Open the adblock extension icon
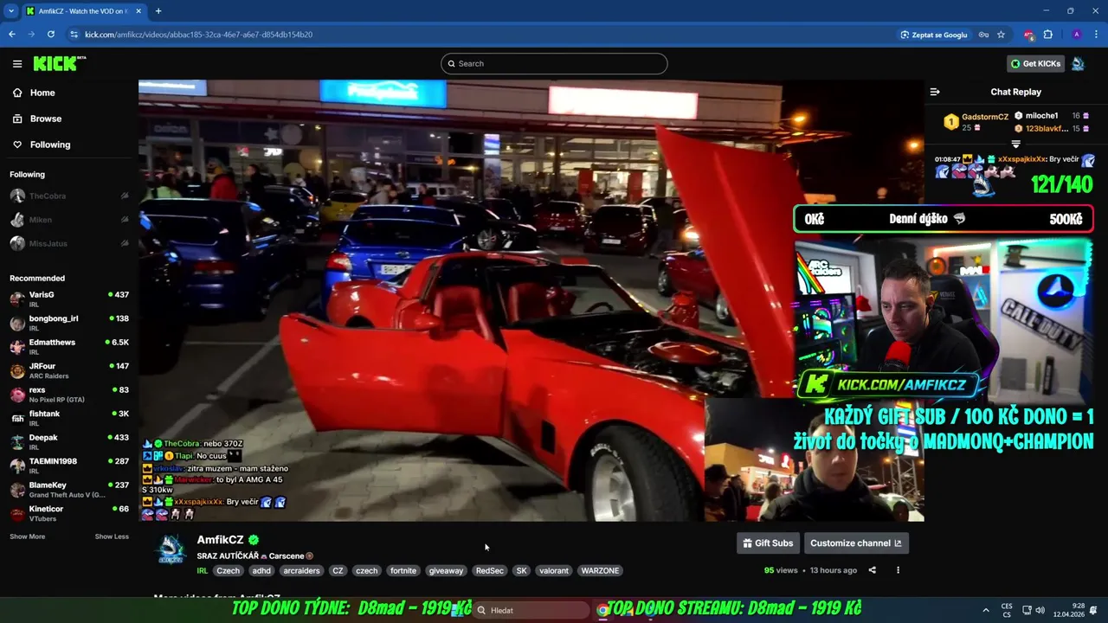The image size is (1108, 623). [x=1028, y=35]
